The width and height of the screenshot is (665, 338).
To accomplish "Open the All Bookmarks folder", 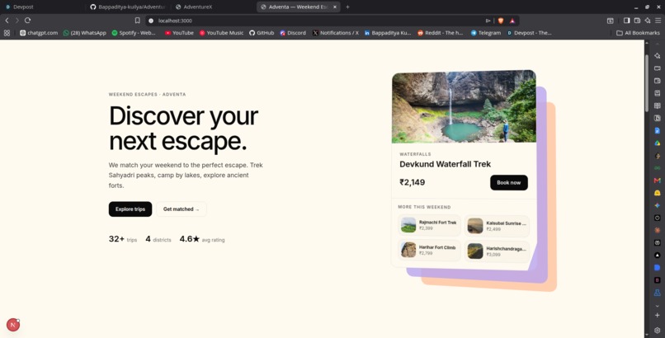I will click(x=639, y=33).
